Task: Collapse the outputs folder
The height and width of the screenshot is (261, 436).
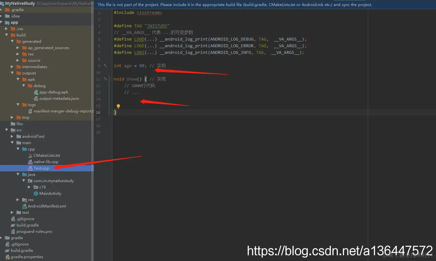Action: (x=12, y=73)
